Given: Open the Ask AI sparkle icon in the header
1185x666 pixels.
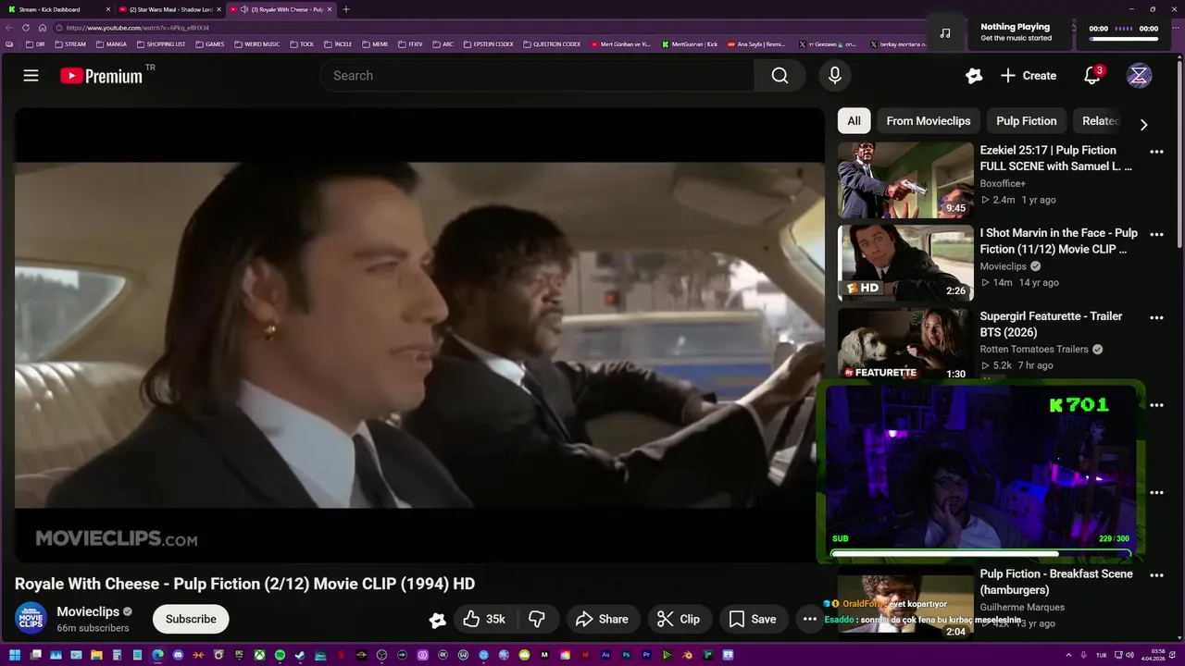Looking at the screenshot, I should coord(974,76).
